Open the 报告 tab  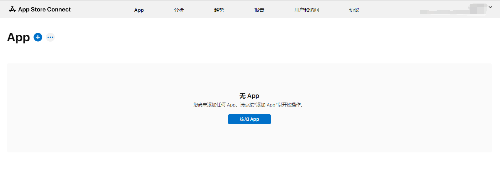pyautogui.click(x=259, y=10)
